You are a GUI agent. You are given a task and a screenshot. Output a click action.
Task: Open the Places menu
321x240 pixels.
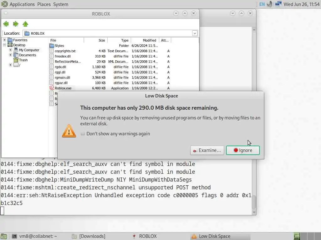point(44,4)
